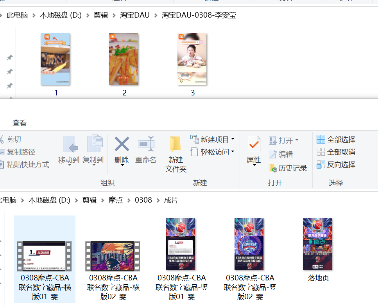The width and height of the screenshot is (378, 307).
Task: Select the 落地页 image file
Action: [x=318, y=250]
